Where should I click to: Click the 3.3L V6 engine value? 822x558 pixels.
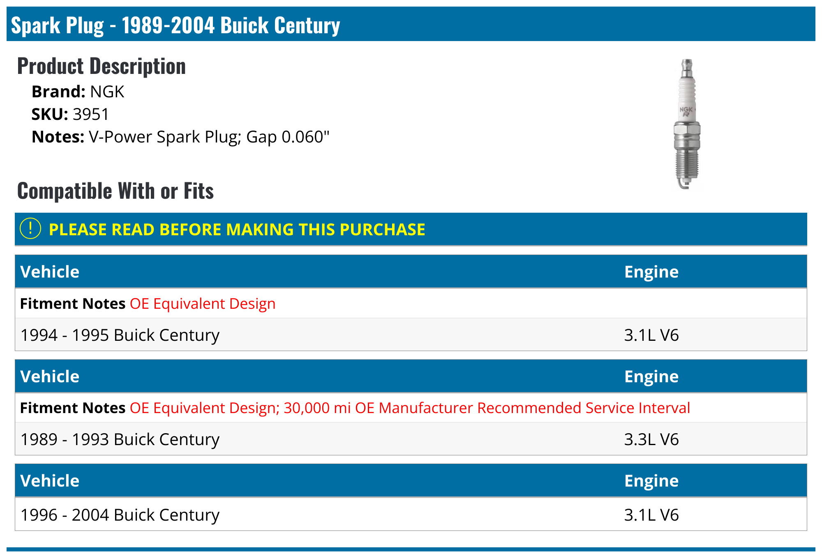point(651,439)
